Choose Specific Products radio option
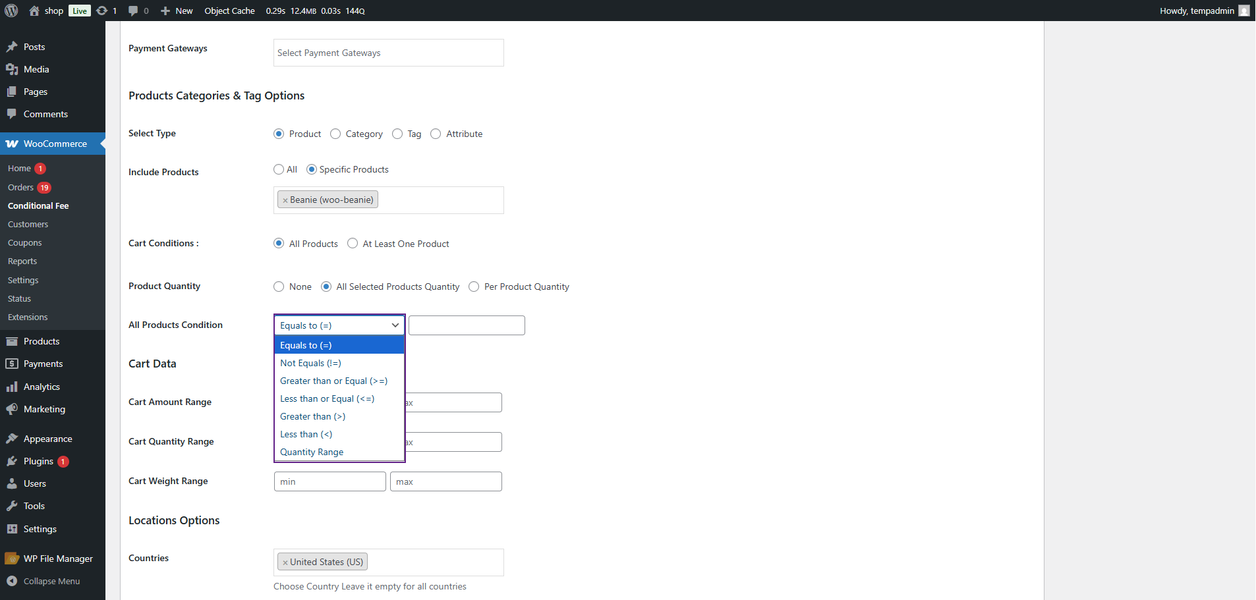The width and height of the screenshot is (1256, 600). (312, 169)
